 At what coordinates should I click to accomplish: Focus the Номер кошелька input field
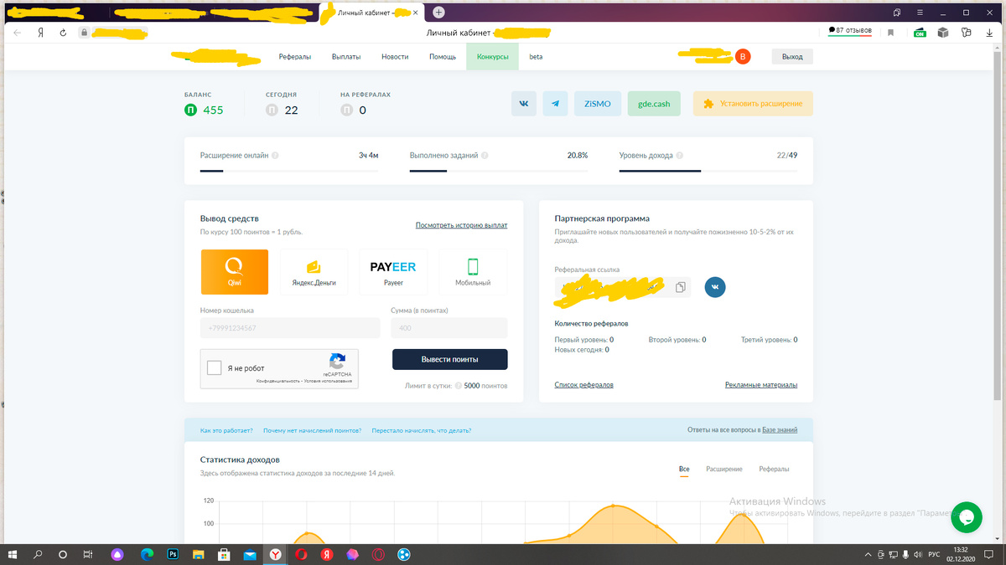coord(290,328)
